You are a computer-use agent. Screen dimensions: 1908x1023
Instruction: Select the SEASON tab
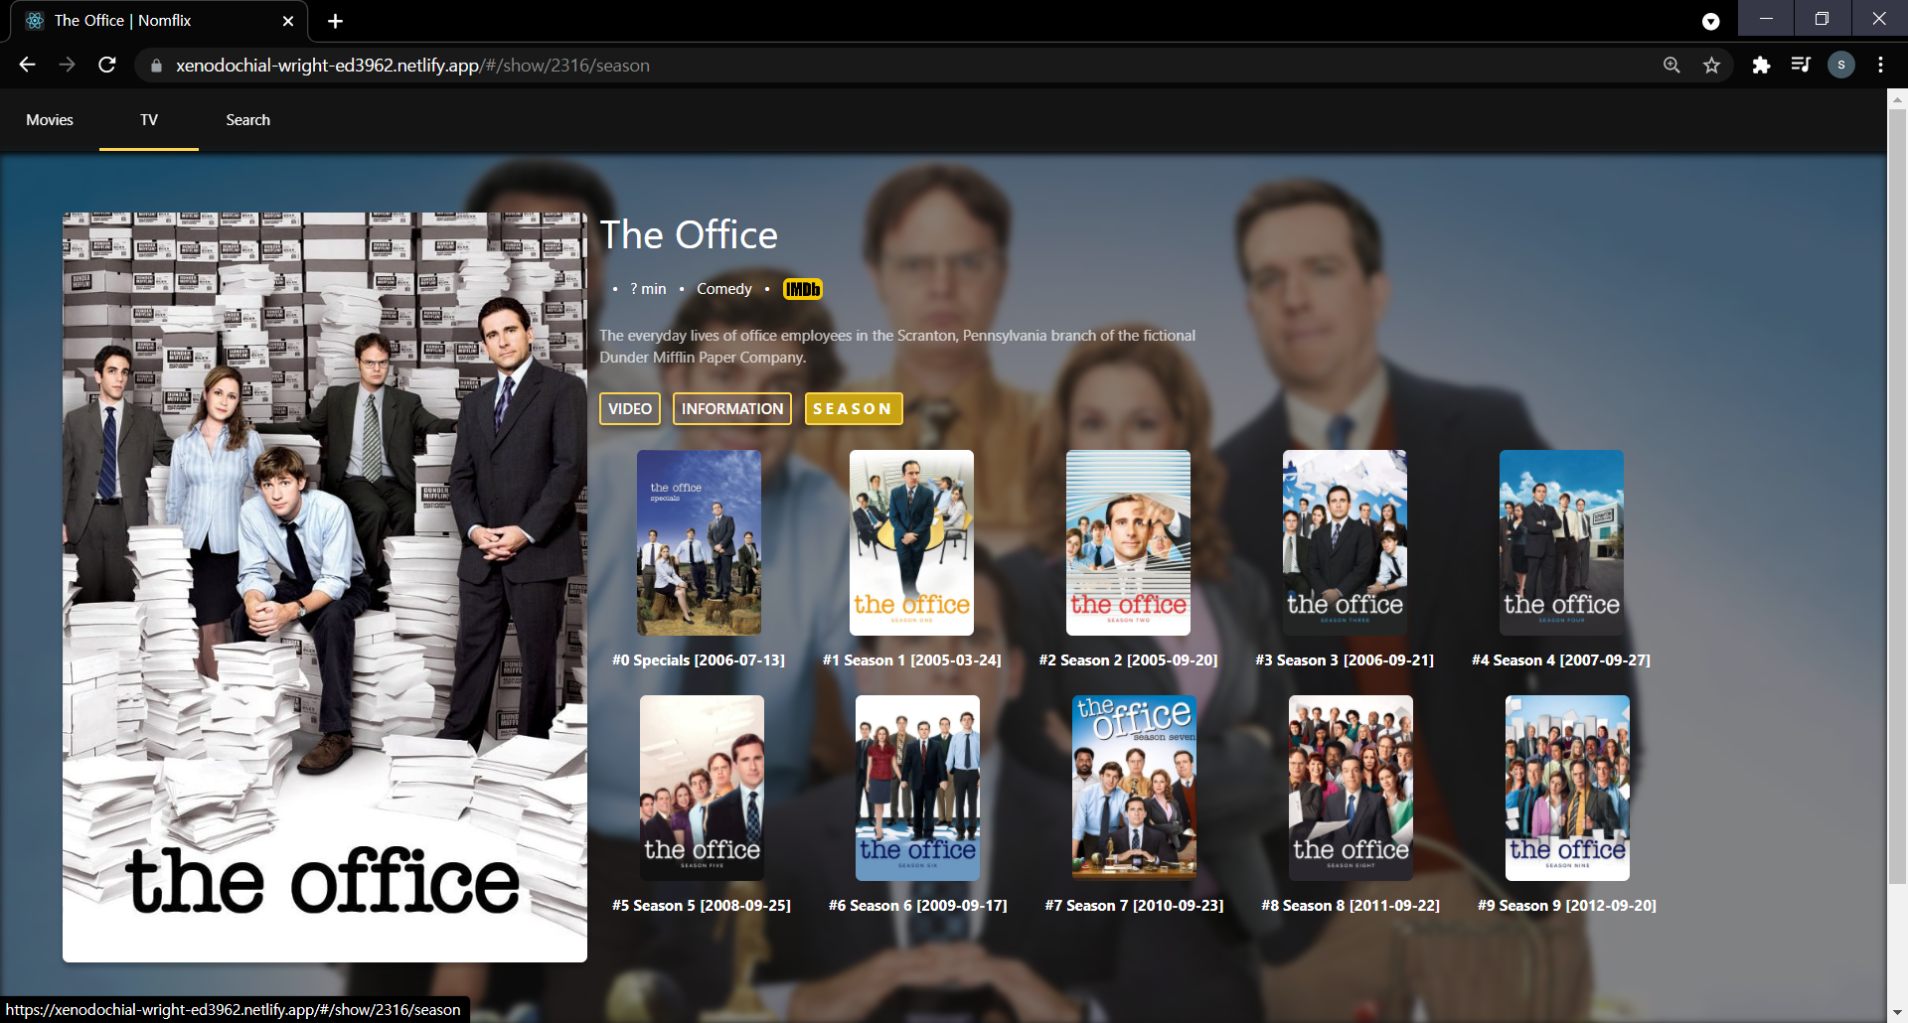853,408
